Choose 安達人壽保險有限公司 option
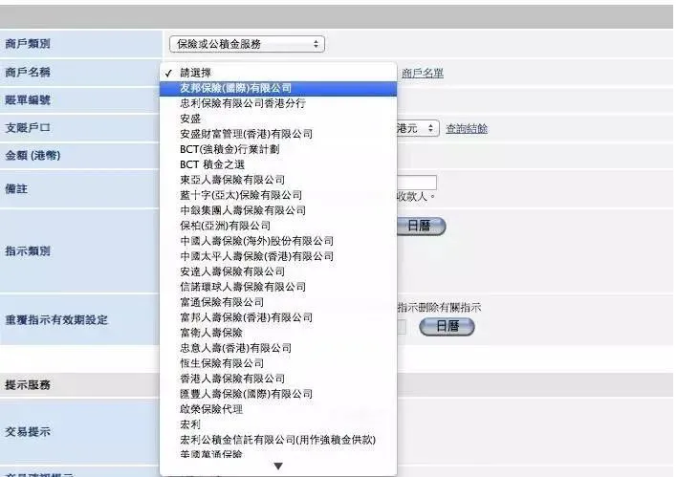Viewport: 677px width, 477px height. 278,271
